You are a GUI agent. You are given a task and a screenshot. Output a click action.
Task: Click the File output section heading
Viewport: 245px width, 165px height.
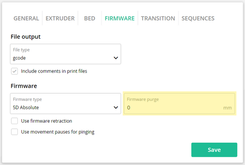pos(26,37)
